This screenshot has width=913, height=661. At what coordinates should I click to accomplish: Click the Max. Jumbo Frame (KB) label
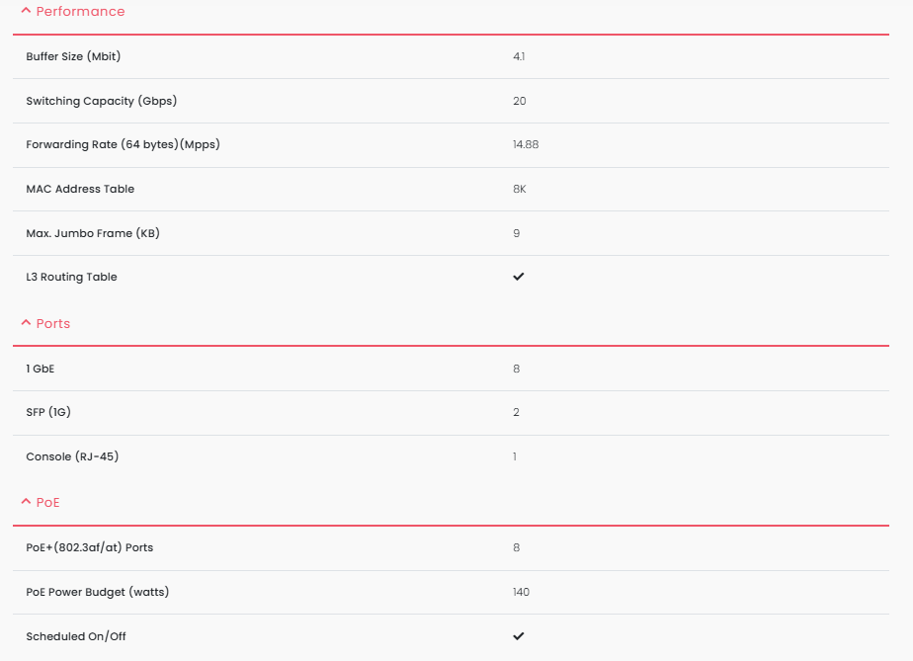click(93, 233)
